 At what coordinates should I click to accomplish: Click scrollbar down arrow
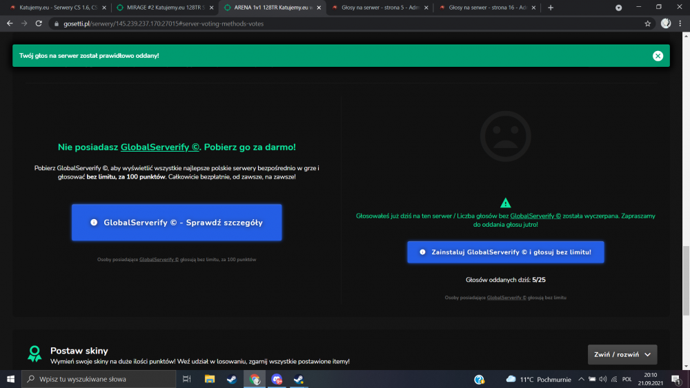pos(686,366)
